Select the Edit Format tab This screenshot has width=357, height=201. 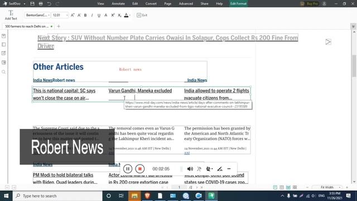(238, 4)
